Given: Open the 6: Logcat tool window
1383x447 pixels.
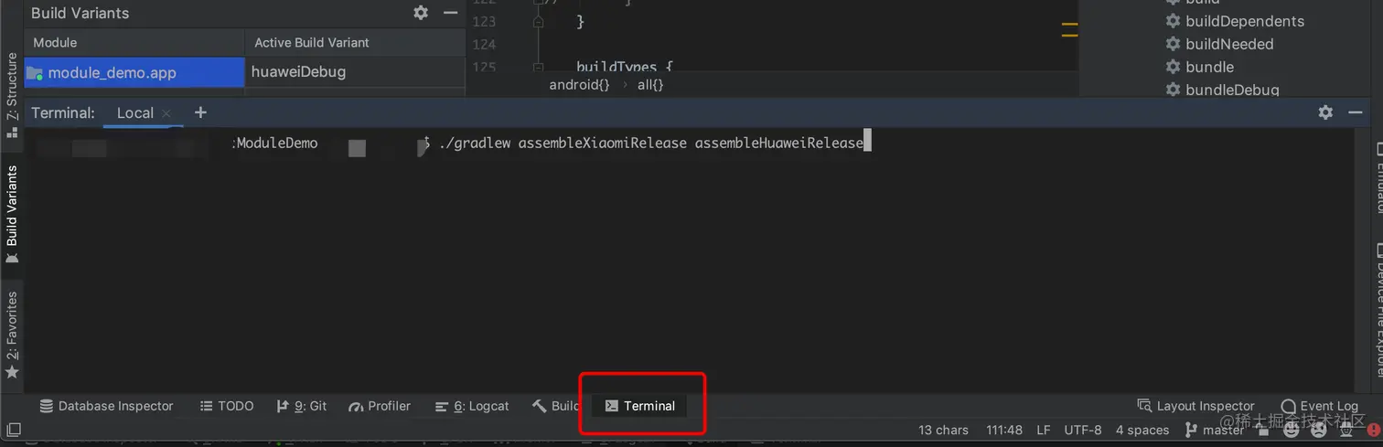Looking at the screenshot, I should coord(472,406).
